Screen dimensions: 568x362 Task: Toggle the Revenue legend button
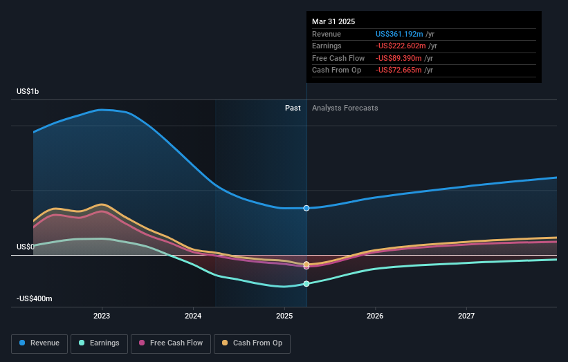pos(39,343)
